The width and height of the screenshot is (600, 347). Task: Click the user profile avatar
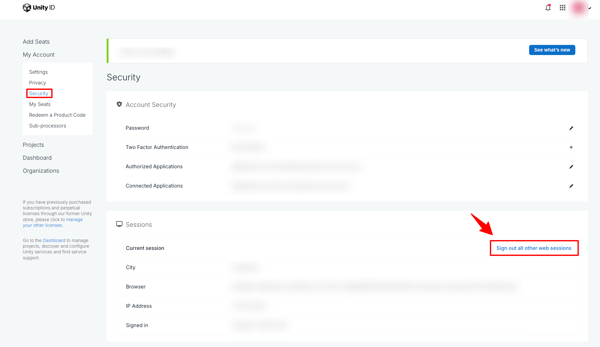pyautogui.click(x=578, y=8)
